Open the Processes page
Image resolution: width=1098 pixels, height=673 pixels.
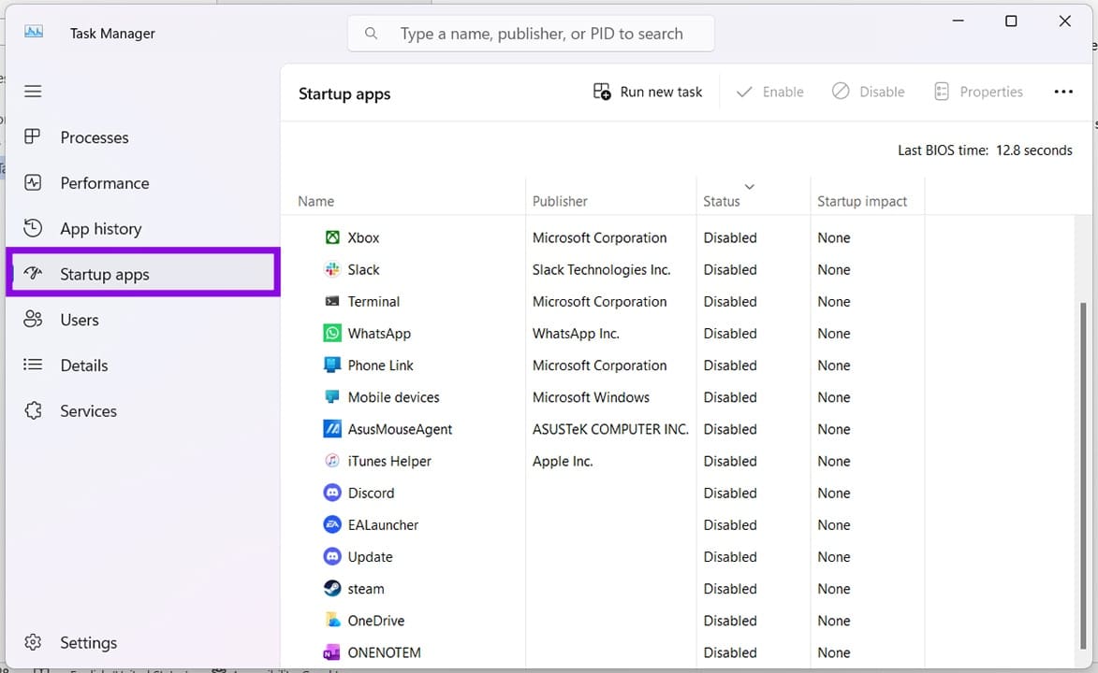coord(143,137)
